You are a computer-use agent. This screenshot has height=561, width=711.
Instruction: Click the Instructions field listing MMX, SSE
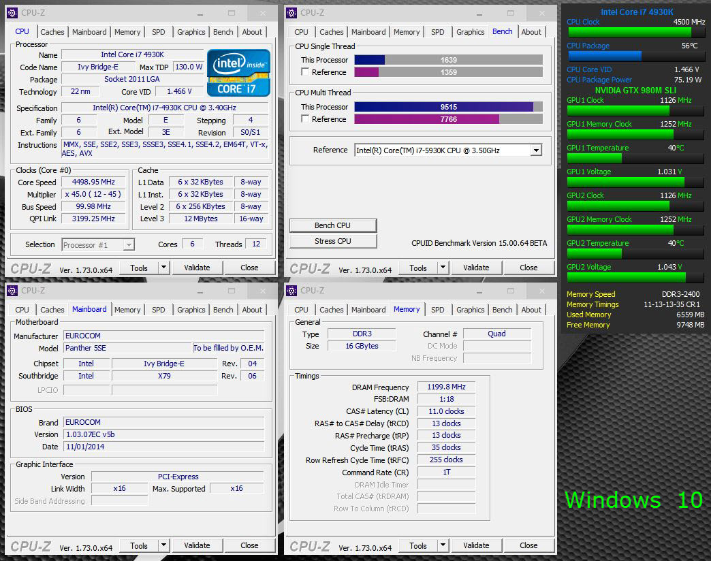(165, 149)
